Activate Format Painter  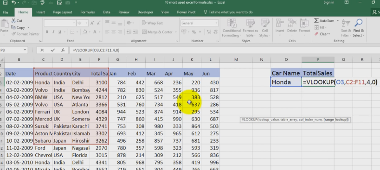pyautogui.click(x=26, y=34)
